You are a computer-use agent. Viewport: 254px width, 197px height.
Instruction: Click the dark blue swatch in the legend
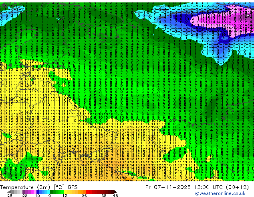coord(38,192)
